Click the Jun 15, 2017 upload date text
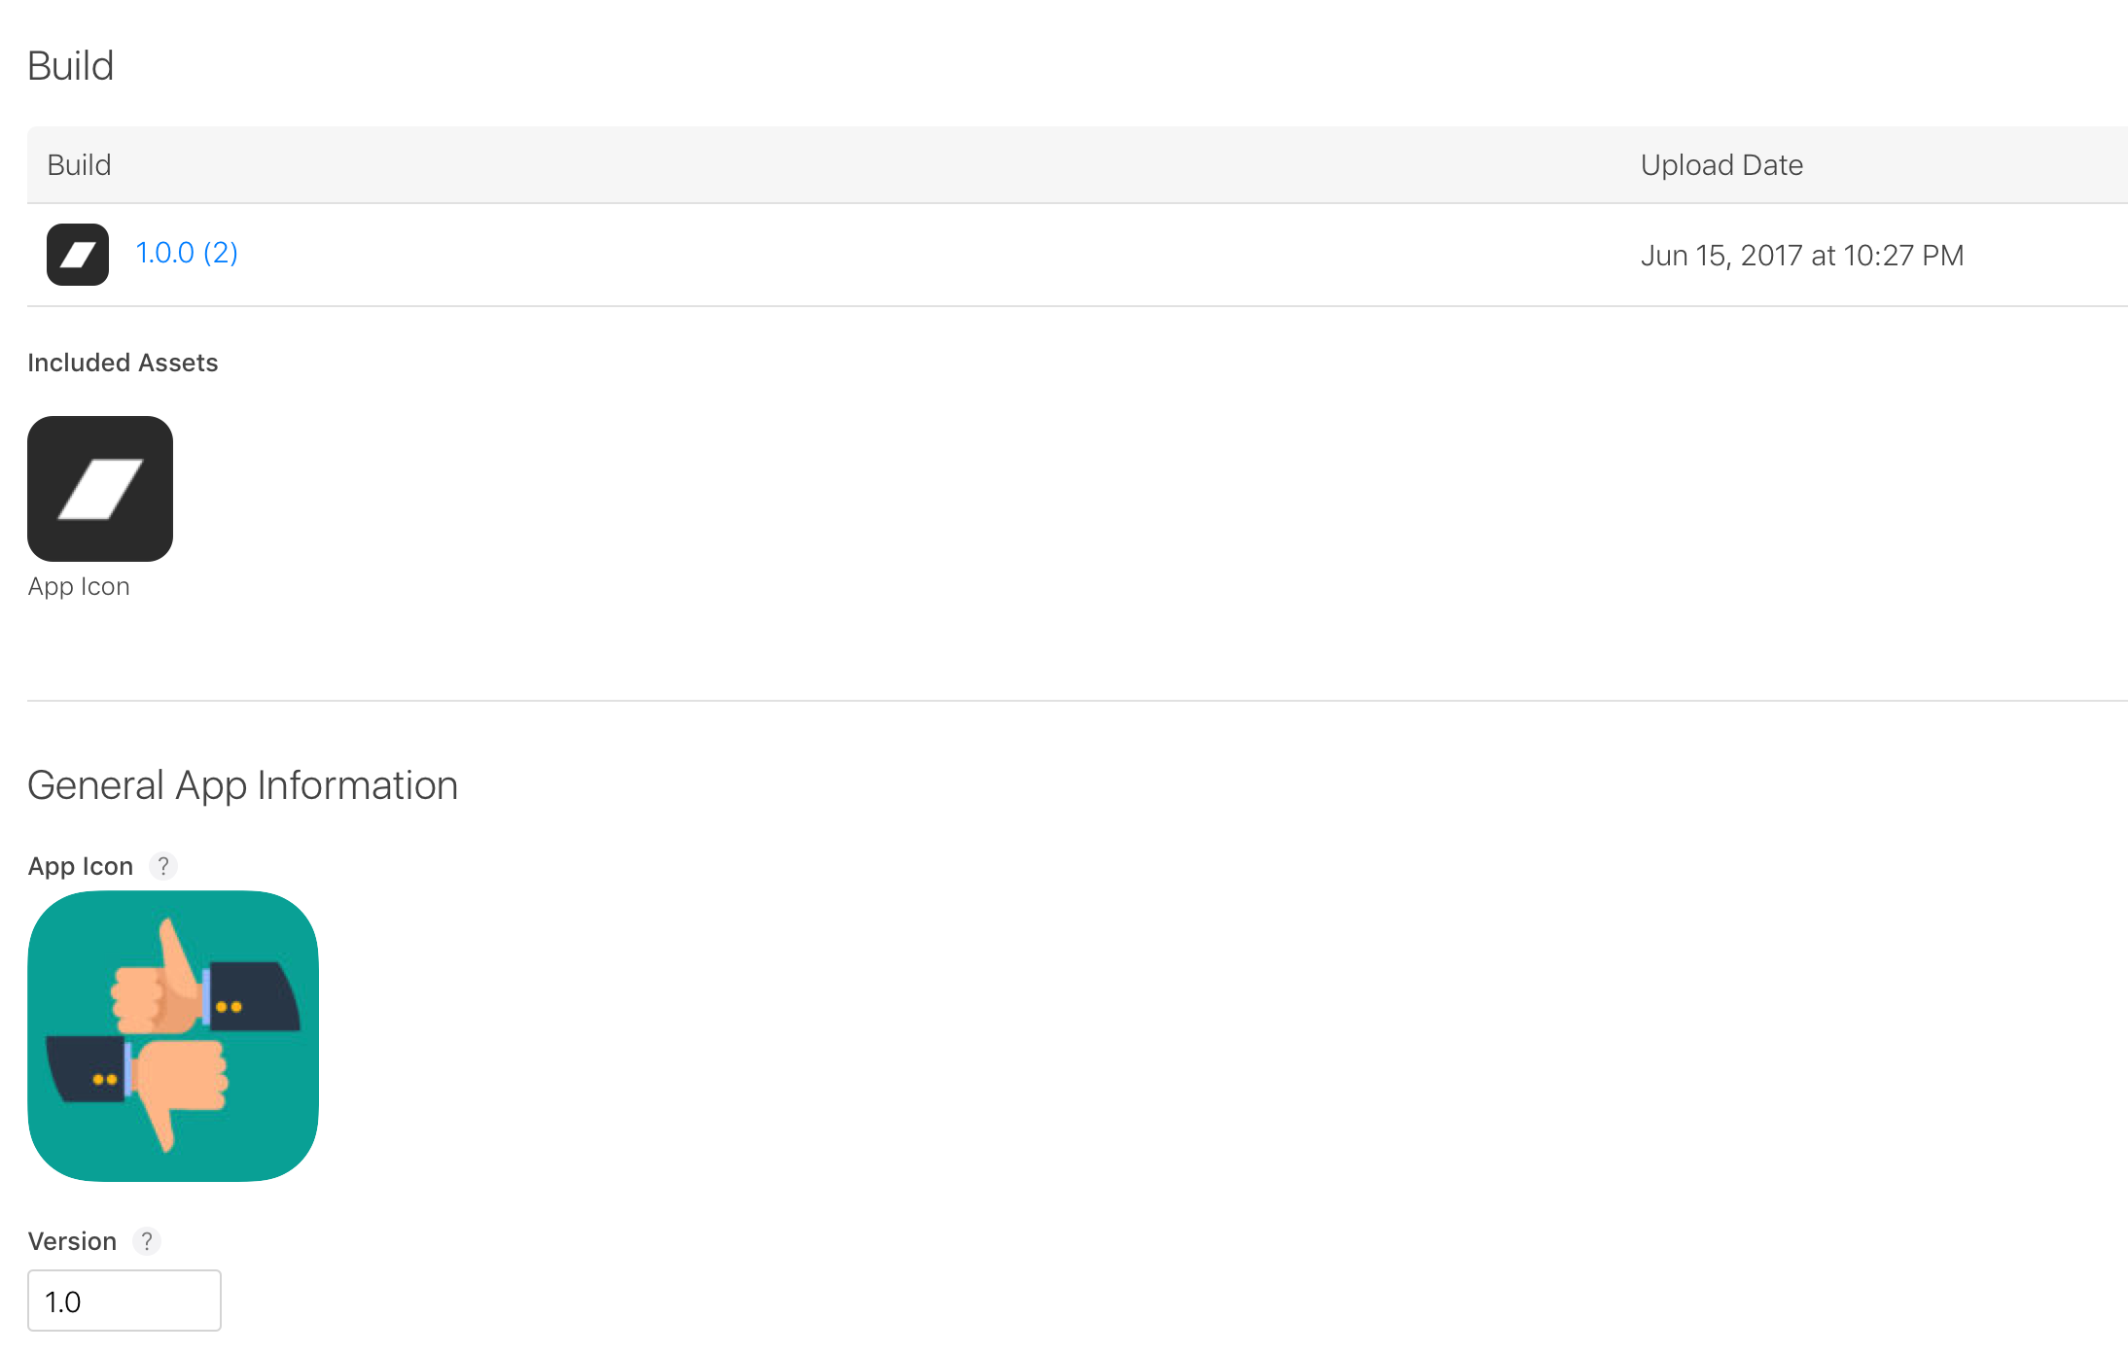 tap(1801, 256)
